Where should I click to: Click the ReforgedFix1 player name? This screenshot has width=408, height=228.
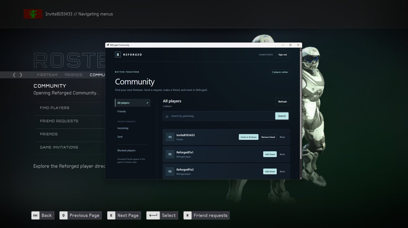coord(185,152)
